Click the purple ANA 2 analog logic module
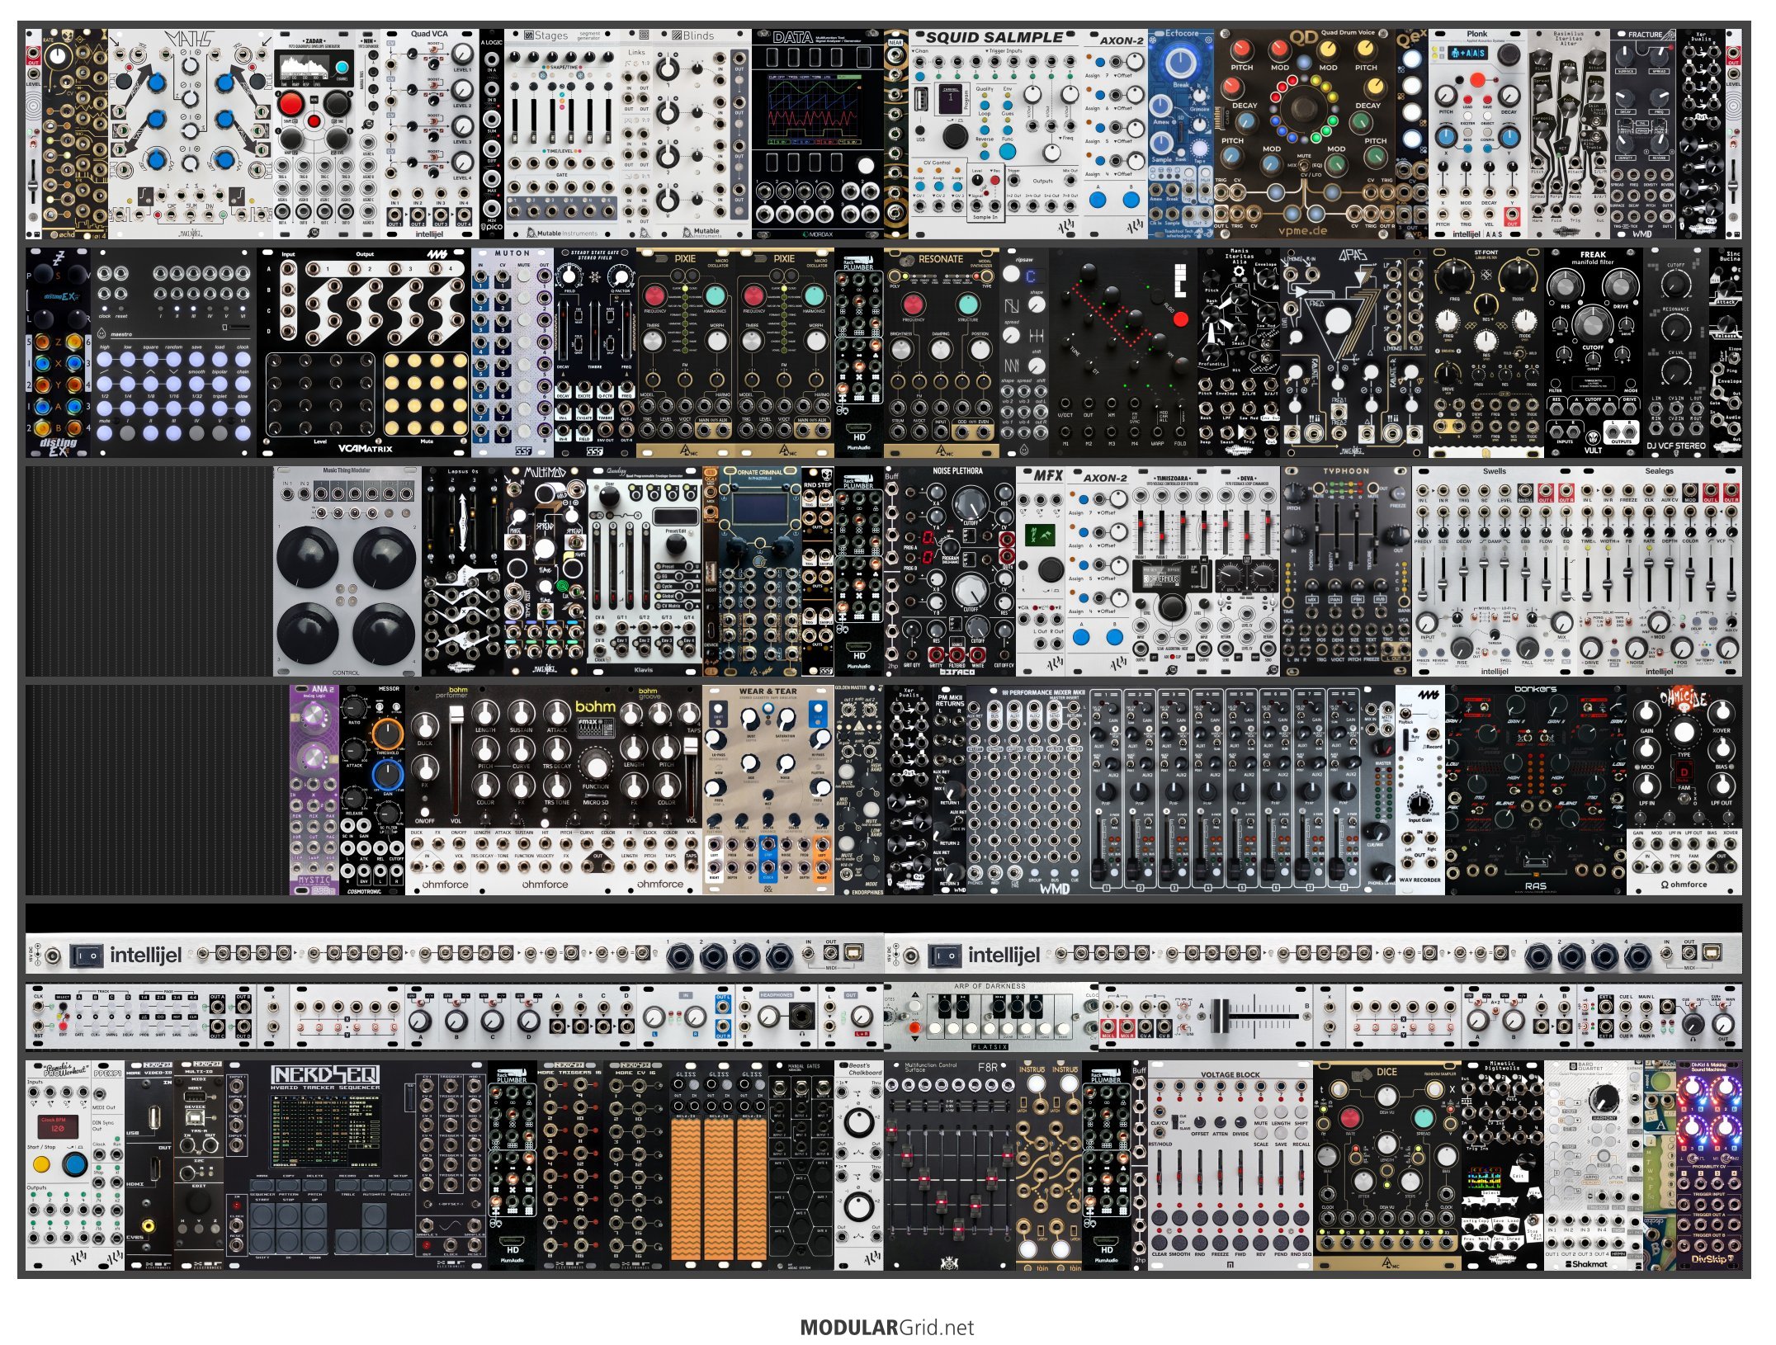This screenshot has height=1345, width=1776. tap(314, 790)
